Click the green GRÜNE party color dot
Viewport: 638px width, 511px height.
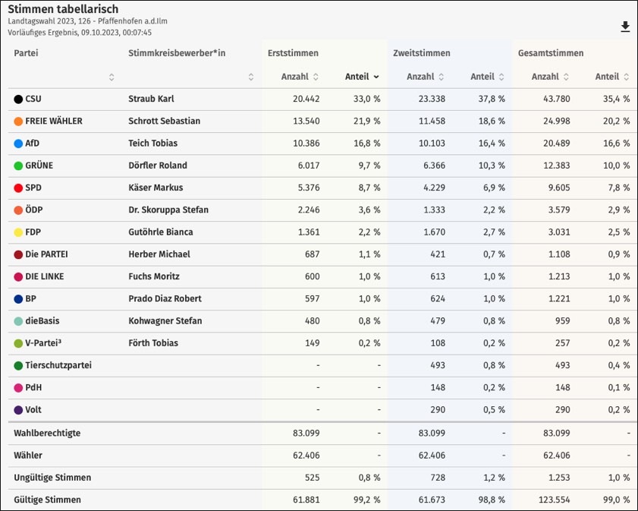click(18, 166)
